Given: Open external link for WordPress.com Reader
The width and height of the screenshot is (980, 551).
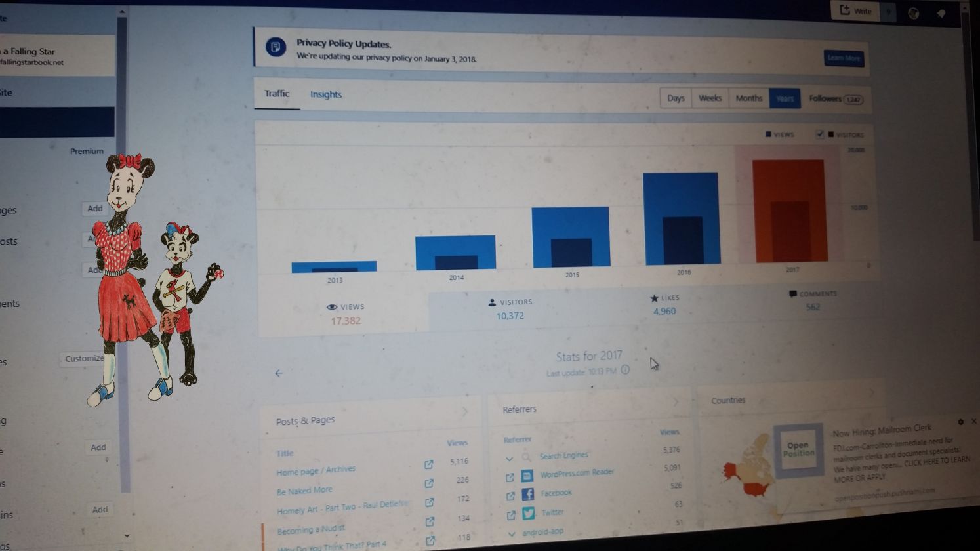Looking at the screenshot, I should [x=510, y=478].
